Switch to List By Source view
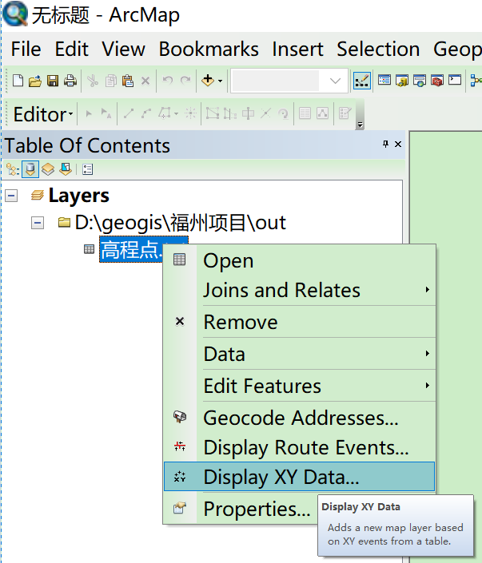Screen dimensions: 482x563 (x=30, y=169)
